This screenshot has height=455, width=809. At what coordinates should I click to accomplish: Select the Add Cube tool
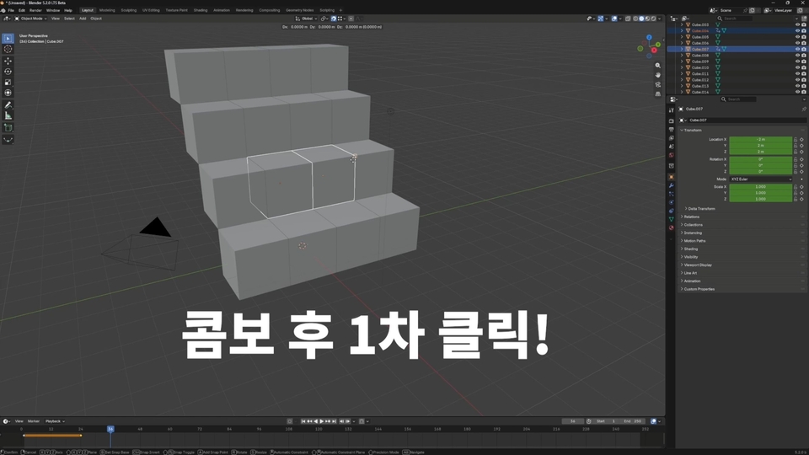click(x=8, y=127)
